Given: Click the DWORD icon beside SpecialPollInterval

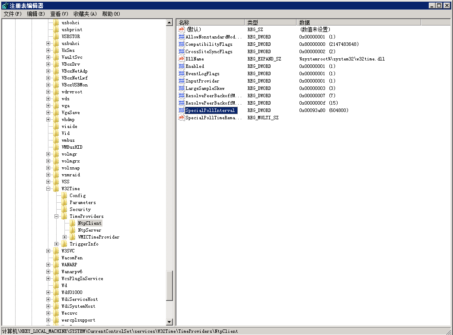Looking at the screenshot, I should point(182,110).
